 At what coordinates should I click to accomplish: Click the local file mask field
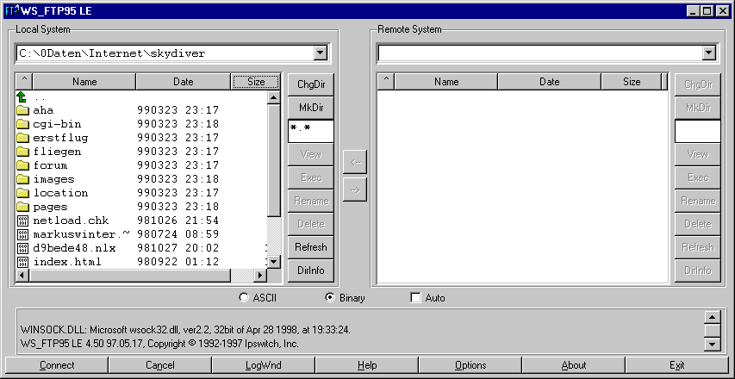[310, 131]
